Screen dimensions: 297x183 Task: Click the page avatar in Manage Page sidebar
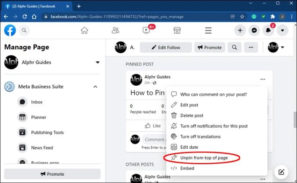click(11, 62)
